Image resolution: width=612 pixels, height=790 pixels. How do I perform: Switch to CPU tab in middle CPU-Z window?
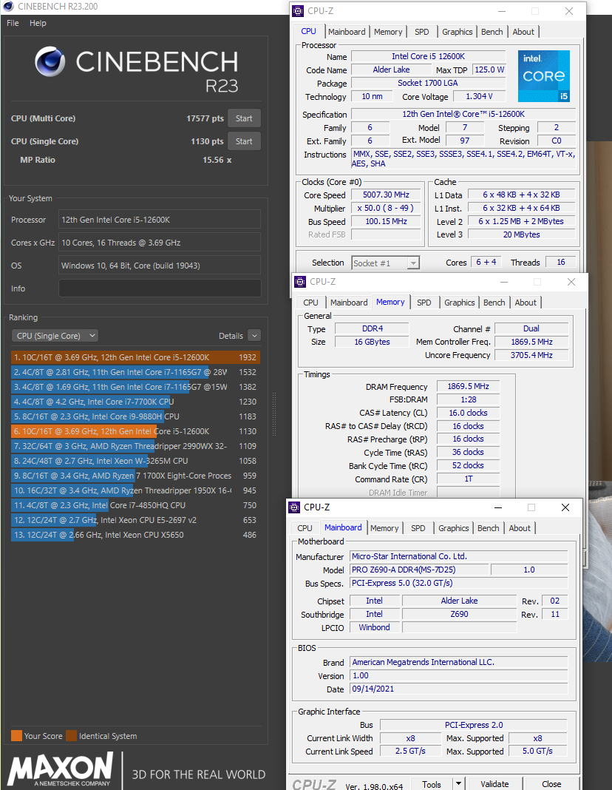click(x=310, y=303)
